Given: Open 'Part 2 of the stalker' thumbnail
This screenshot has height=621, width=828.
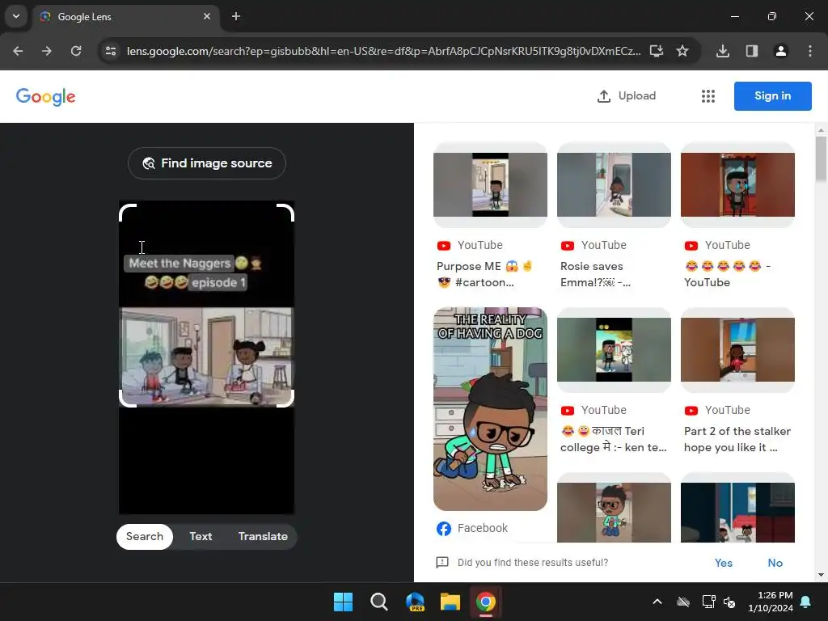Looking at the screenshot, I should [737, 349].
